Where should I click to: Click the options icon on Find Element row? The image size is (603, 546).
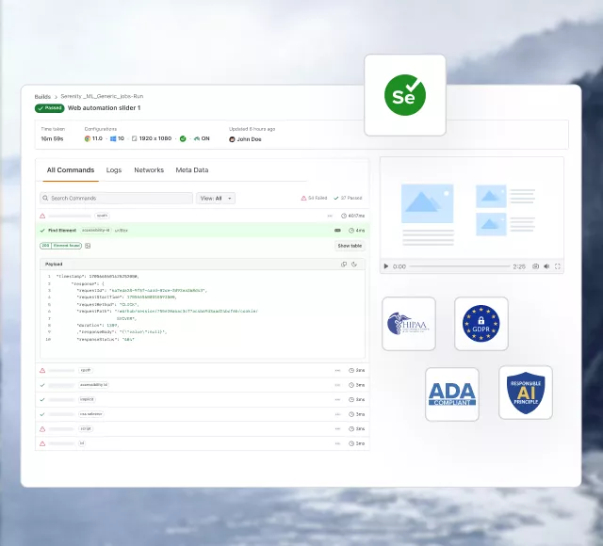337,230
